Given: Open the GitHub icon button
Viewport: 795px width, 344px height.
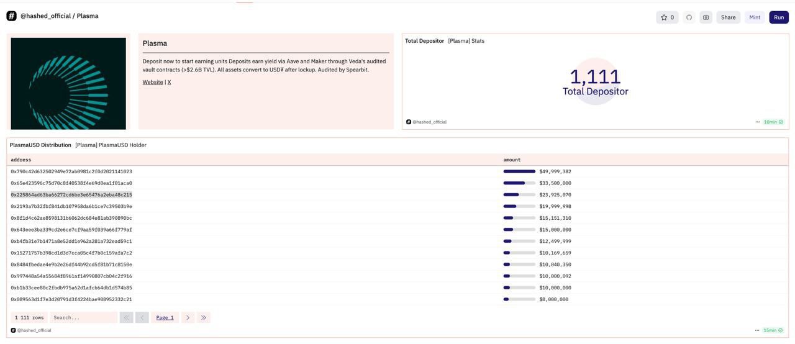Looking at the screenshot, I should (689, 17).
